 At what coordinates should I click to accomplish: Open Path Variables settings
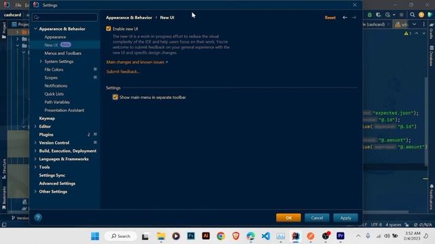57,102
